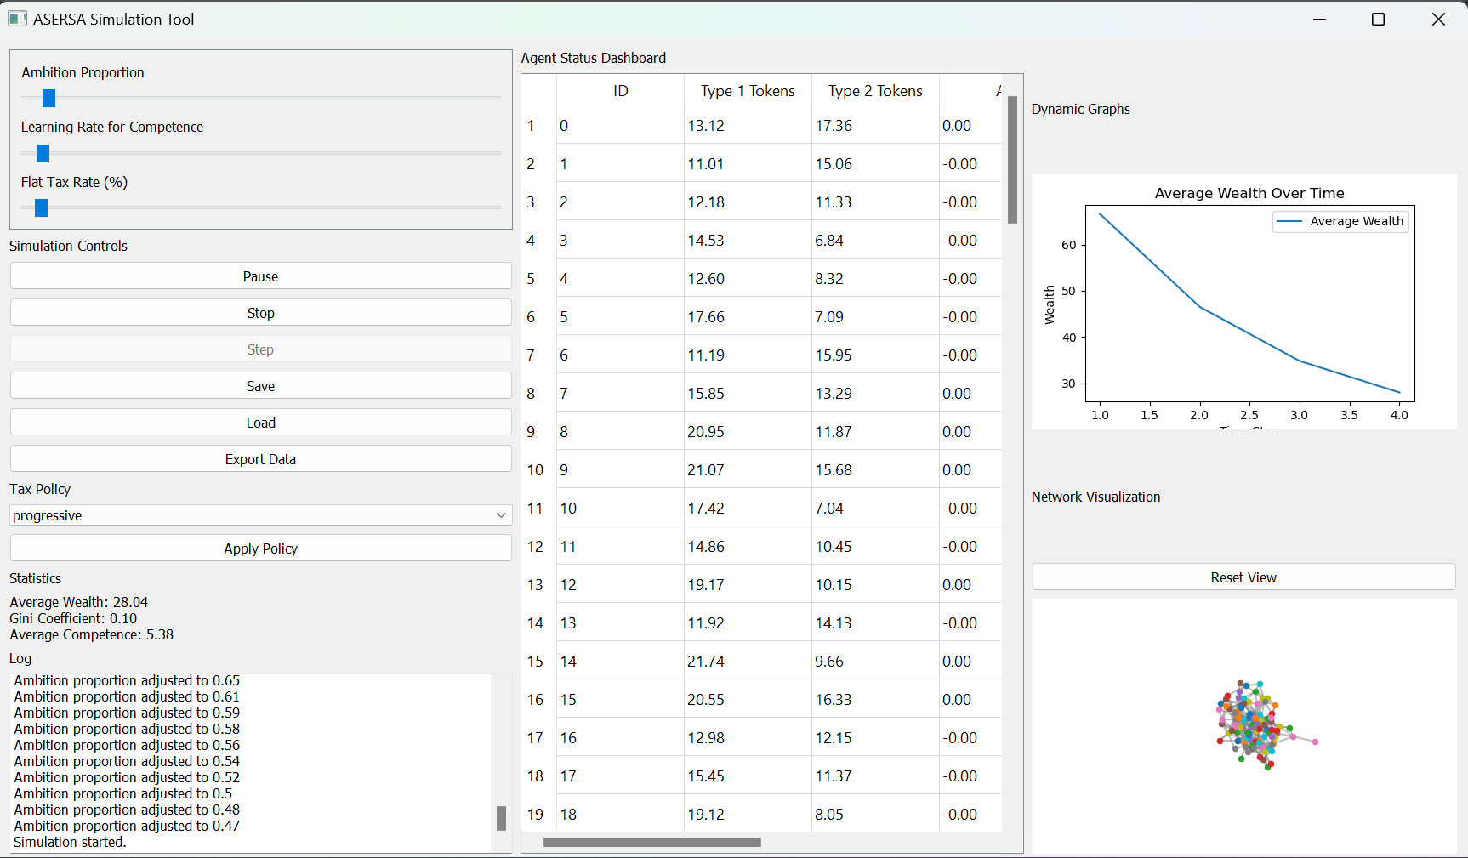The image size is (1468, 858).
Task: Click log entry adjusted to 0.47
Action: pyautogui.click(x=127, y=826)
